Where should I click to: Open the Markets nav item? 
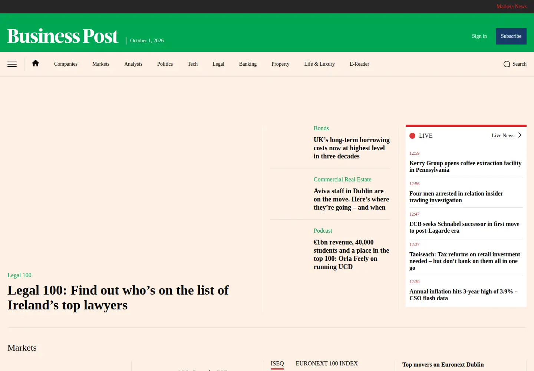click(101, 64)
